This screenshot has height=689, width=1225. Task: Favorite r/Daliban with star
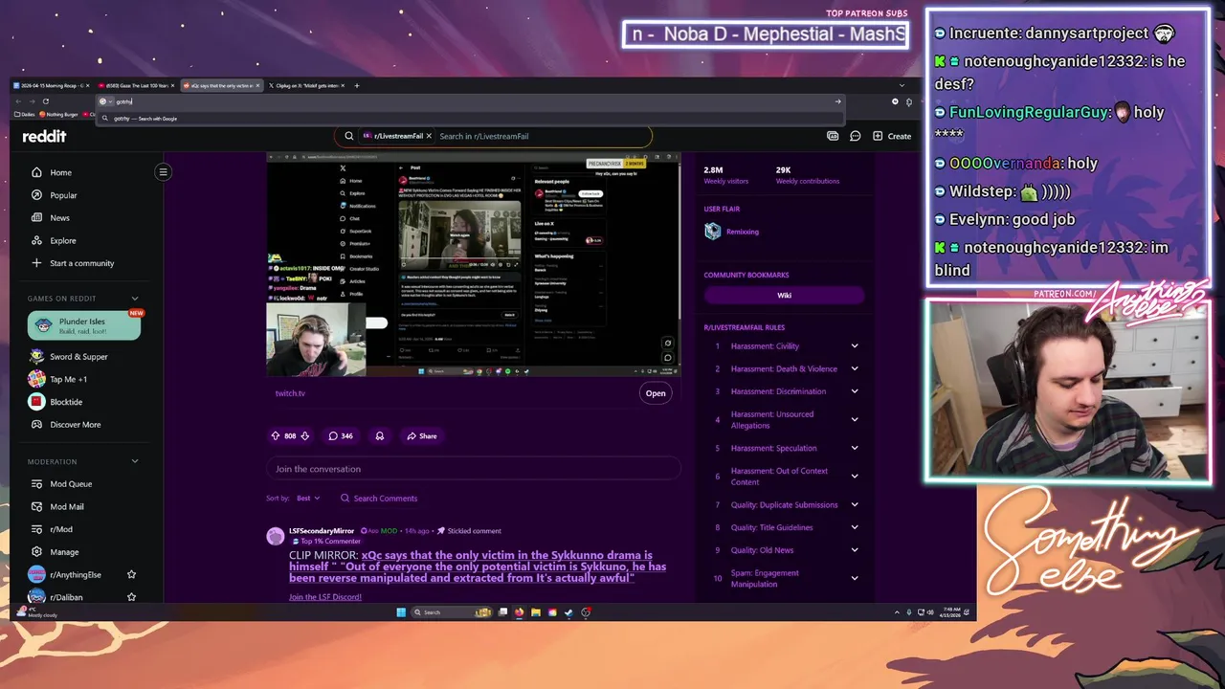click(x=132, y=597)
